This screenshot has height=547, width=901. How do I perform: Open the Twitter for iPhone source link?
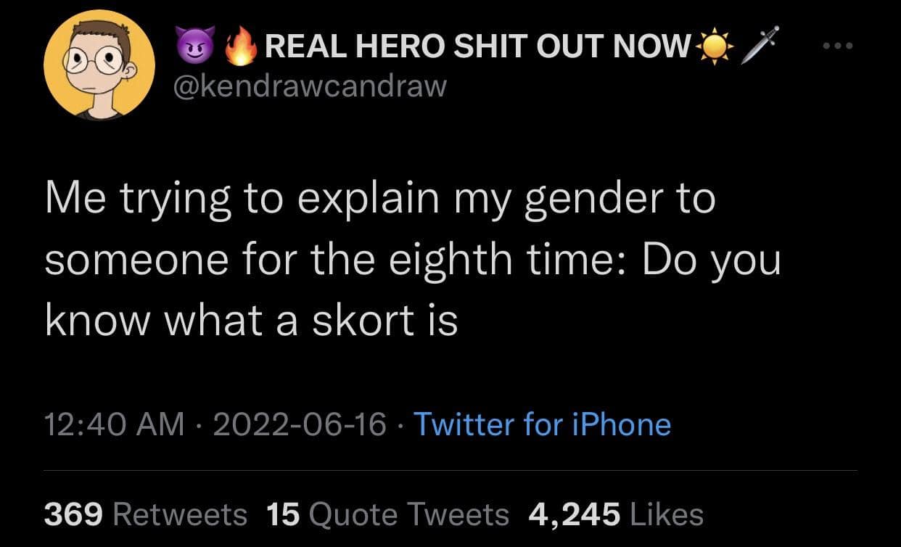[542, 424]
